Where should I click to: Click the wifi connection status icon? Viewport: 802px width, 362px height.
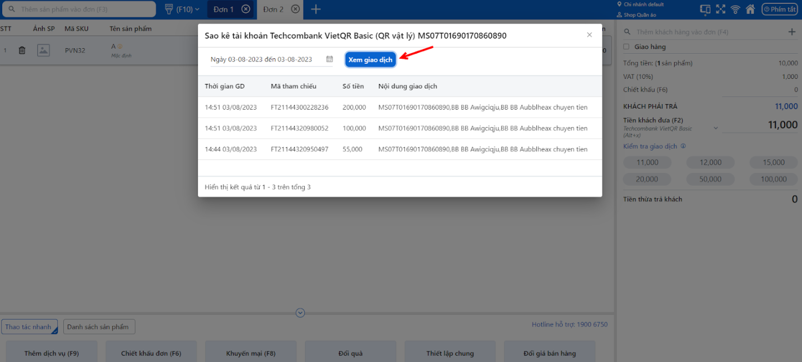click(x=735, y=9)
